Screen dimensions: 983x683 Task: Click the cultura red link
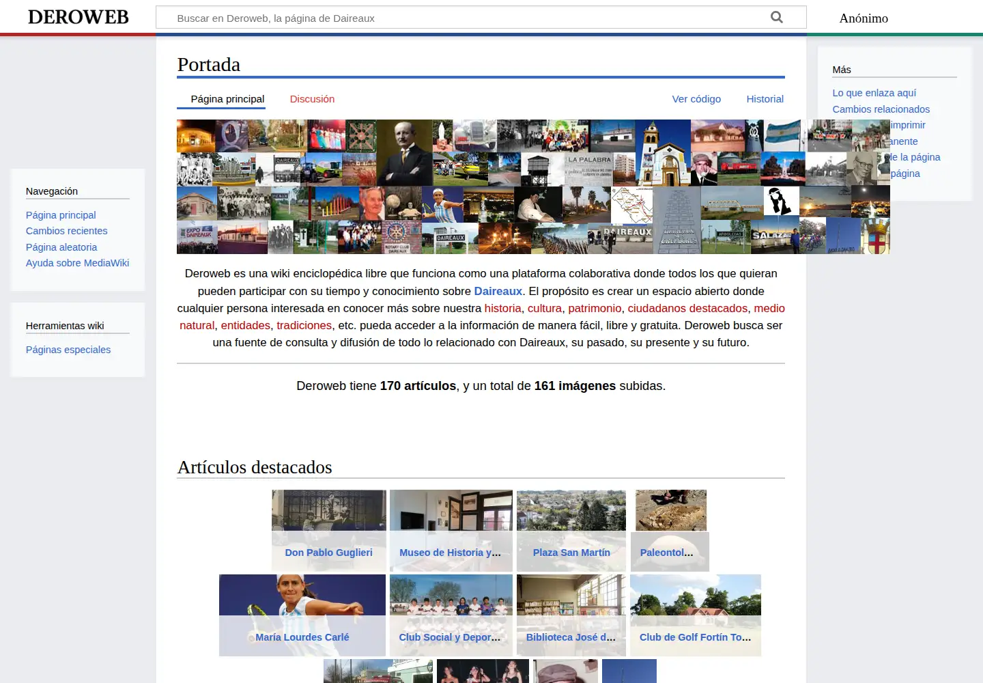(x=545, y=308)
